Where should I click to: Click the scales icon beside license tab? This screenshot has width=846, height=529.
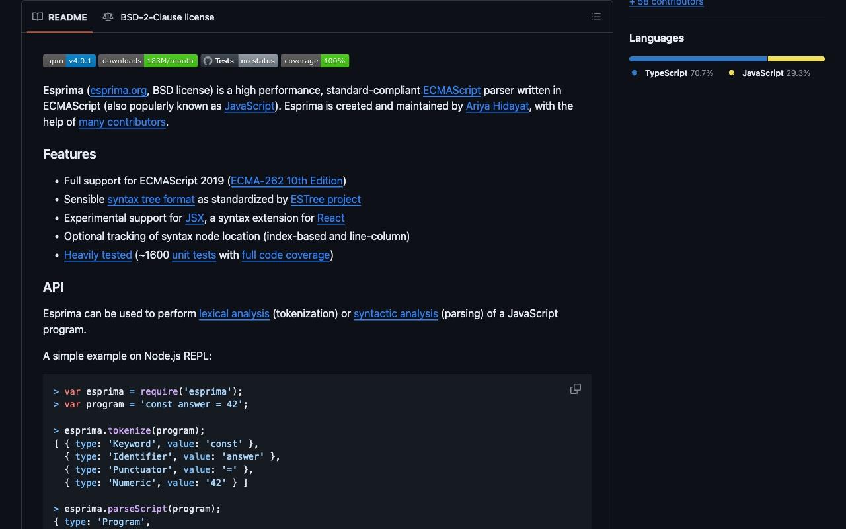point(108,17)
